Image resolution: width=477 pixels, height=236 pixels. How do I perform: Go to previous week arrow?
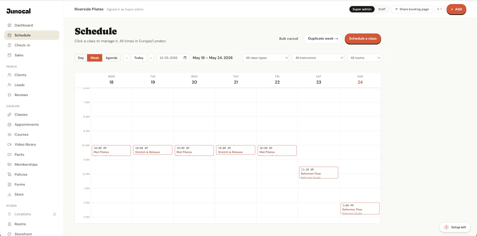[x=127, y=58]
